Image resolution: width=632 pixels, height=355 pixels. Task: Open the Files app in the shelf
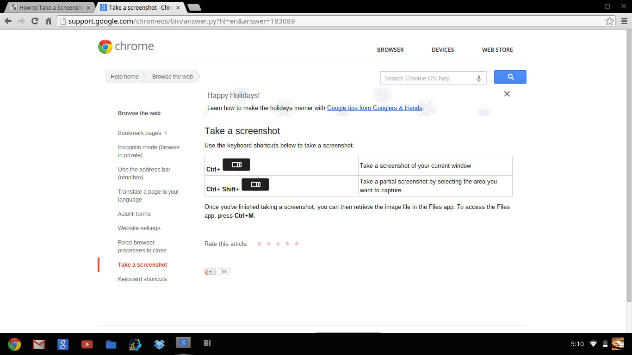tap(111, 344)
